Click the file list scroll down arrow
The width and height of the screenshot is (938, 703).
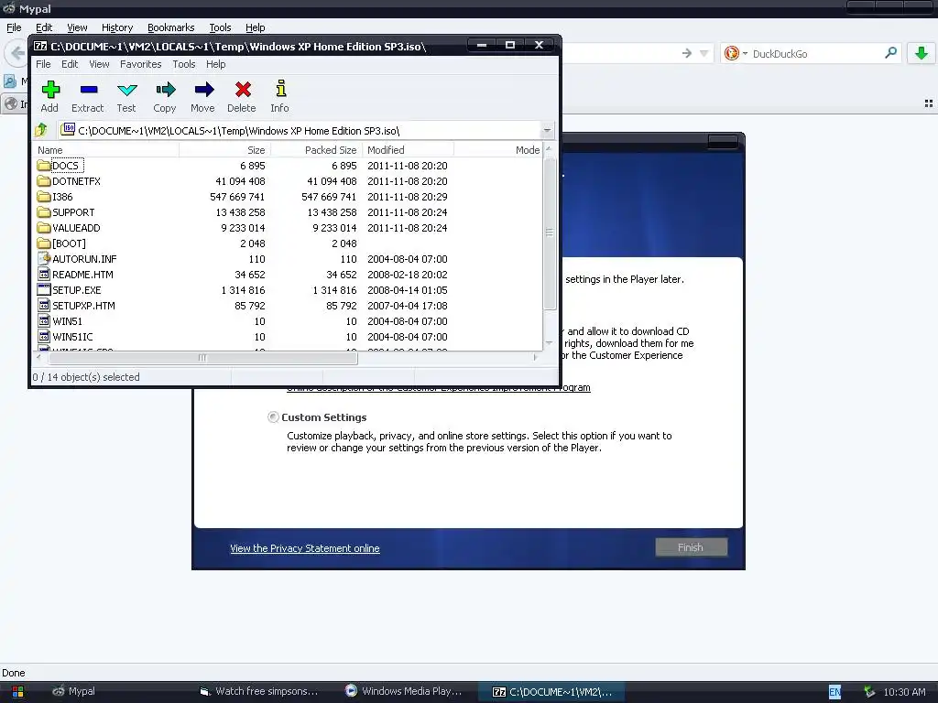(x=550, y=343)
